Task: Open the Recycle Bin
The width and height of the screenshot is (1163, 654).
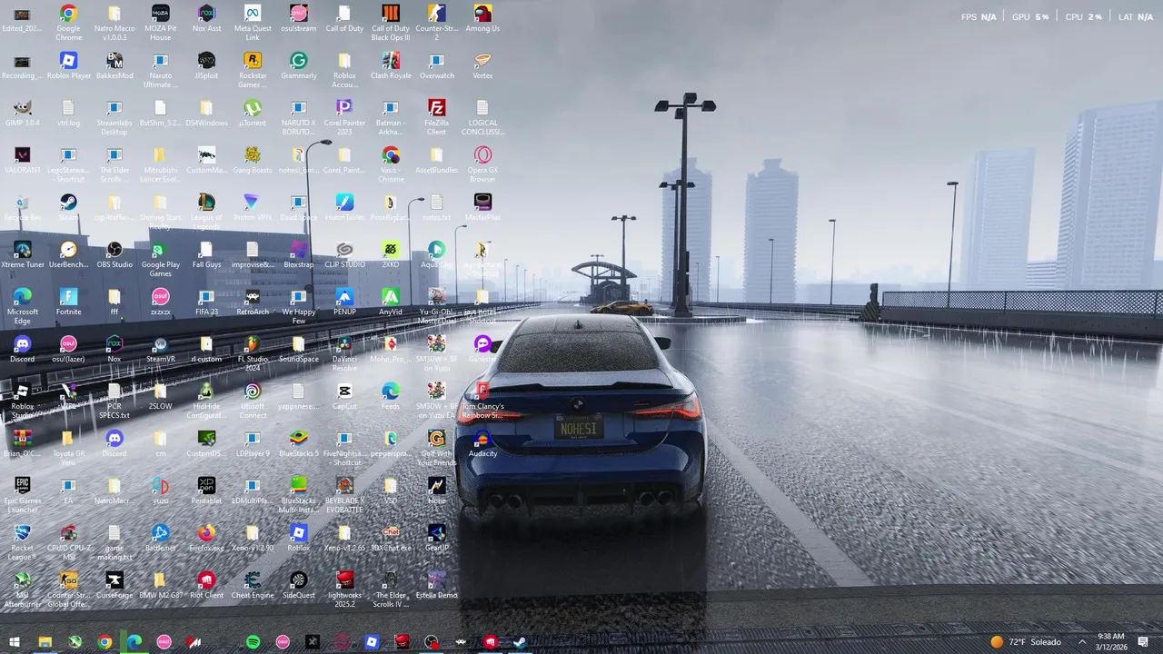Action: point(22,207)
